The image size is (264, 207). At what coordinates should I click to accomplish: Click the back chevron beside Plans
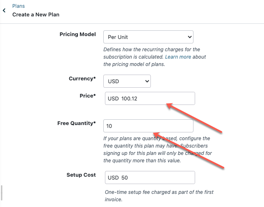[x=5, y=11]
